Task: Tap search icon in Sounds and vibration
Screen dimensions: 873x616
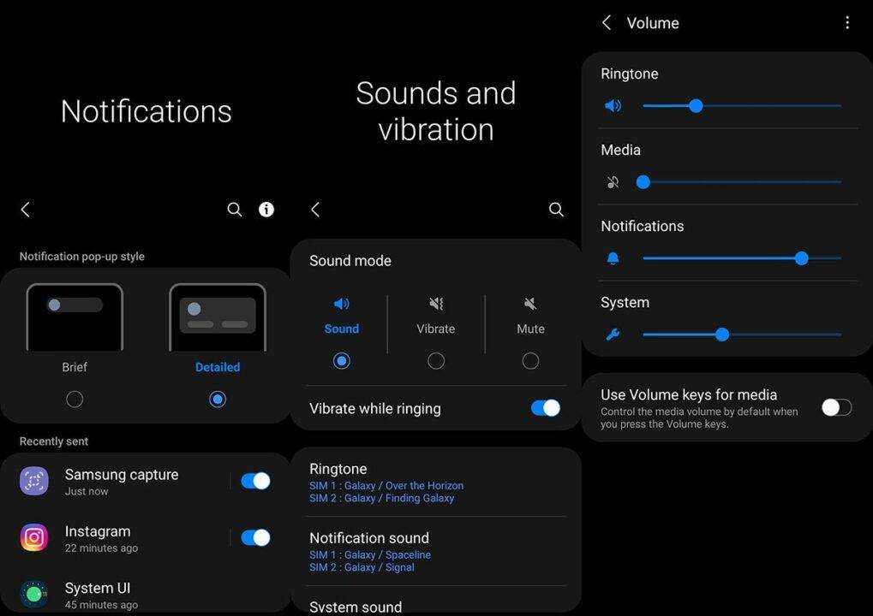Action: (x=556, y=210)
